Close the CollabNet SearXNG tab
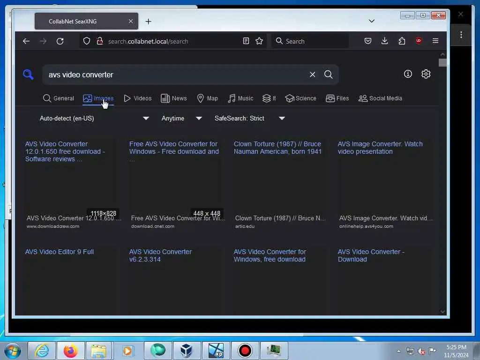The height and width of the screenshot is (360, 480). coord(131,21)
